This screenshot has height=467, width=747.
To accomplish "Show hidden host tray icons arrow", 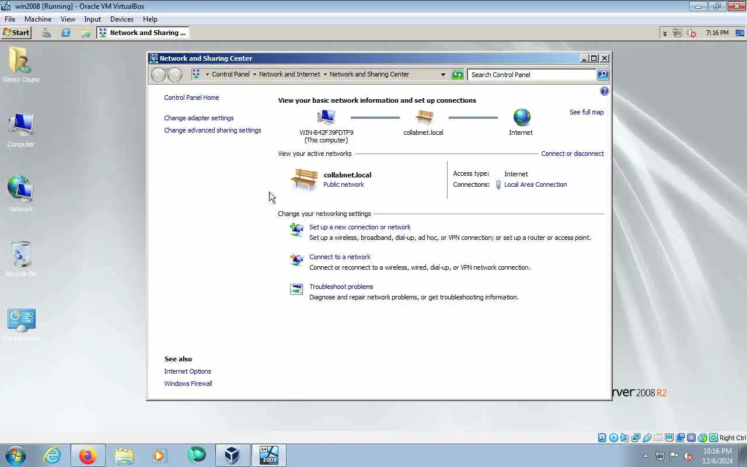I will (645, 456).
